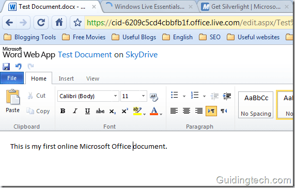Switch to the Insert ribbon tab
This screenshot has width=295, height=188.
[66, 79]
